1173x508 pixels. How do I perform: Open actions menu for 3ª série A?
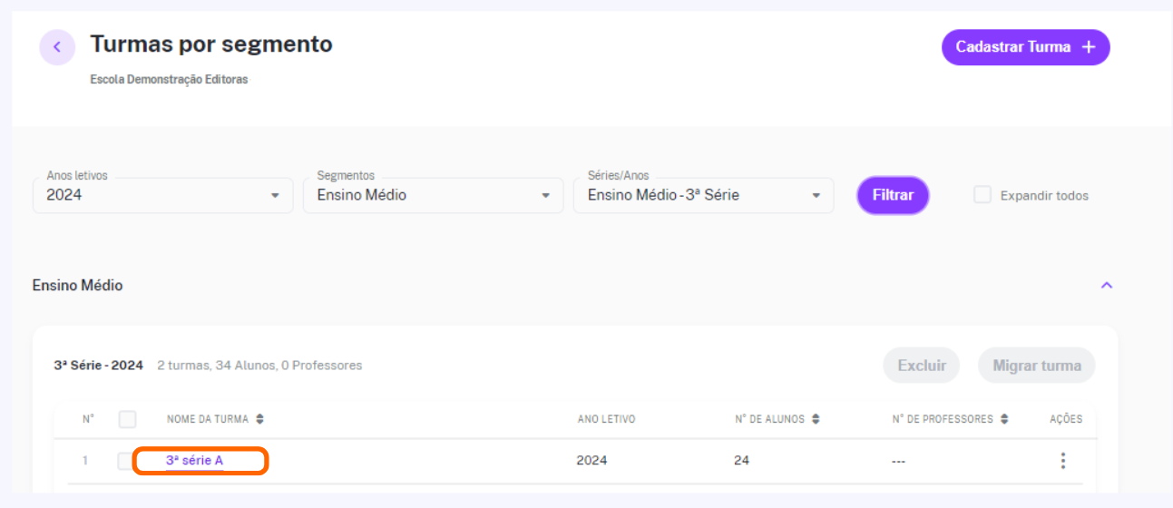[1062, 461]
